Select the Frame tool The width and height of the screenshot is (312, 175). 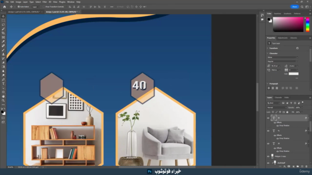(x=3, y=37)
